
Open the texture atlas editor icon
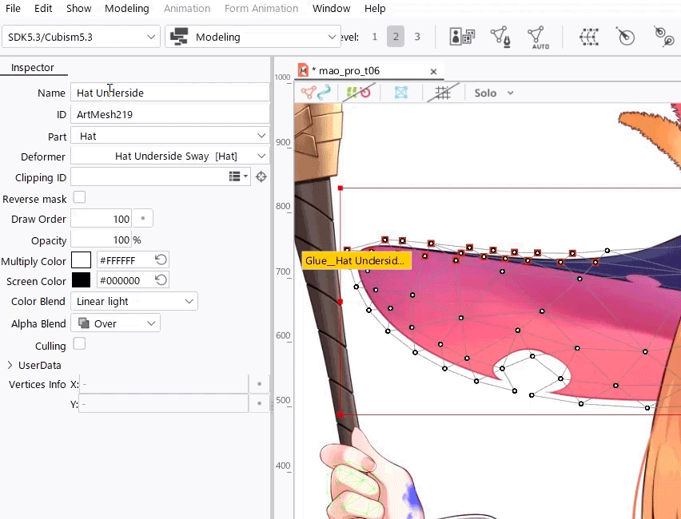click(462, 37)
